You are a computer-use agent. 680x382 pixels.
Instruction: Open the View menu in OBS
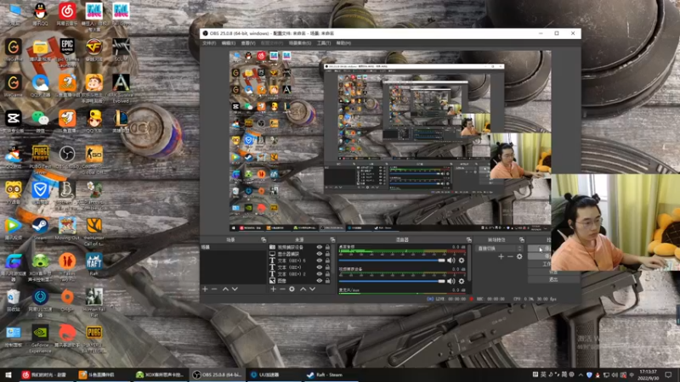(x=248, y=43)
